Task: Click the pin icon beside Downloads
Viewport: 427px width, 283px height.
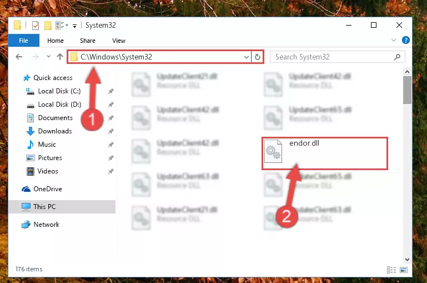Action: pos(111,131)
